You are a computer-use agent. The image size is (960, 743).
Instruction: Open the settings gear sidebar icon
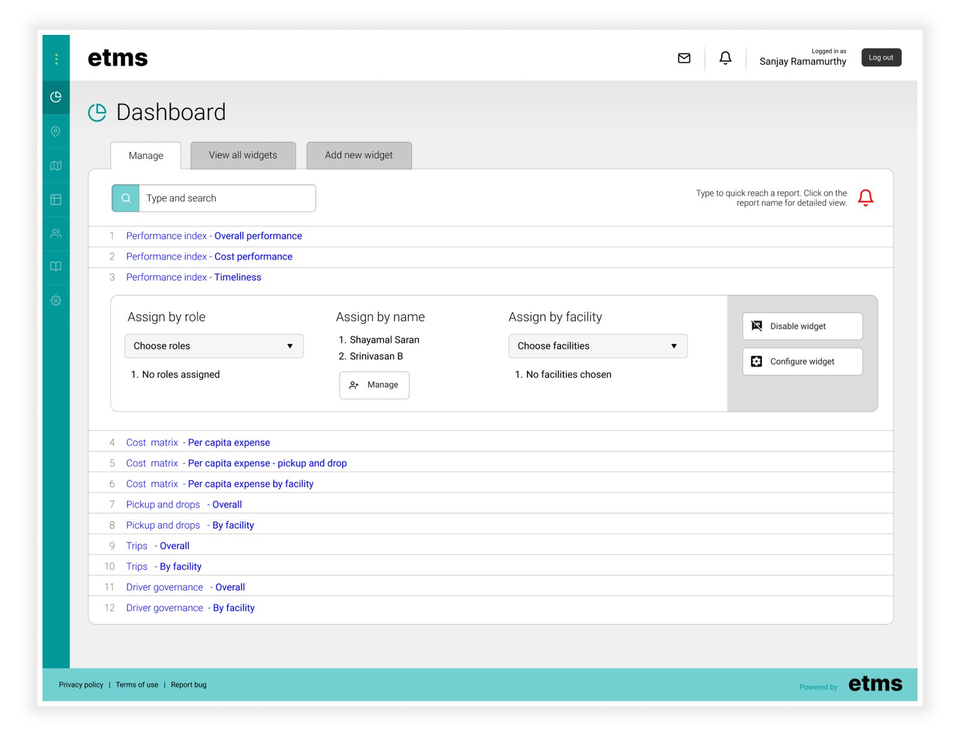(56, 301)
